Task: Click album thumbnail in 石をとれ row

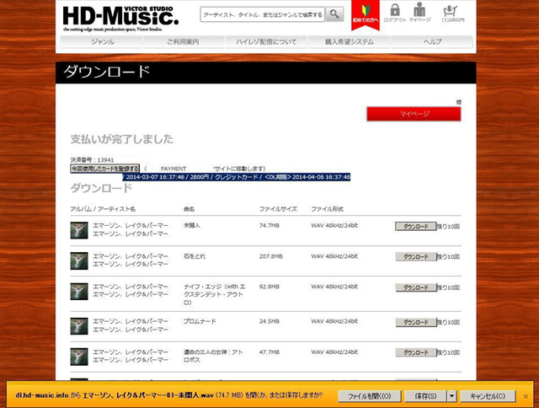Action: 79,260
